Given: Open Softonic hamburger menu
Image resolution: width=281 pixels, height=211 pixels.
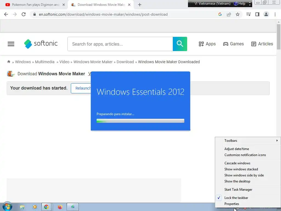Looking at the screenshot, I should (11, 44).
